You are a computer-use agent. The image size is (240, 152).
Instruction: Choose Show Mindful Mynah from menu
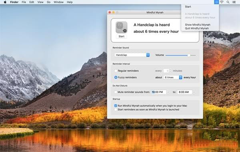click(x=198, y=25)
